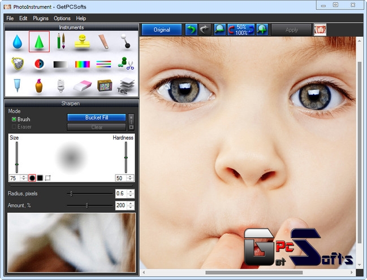This screenshot has width=367, height=280.
Task: Choose the dotted selection brush shape
Action: point(48,178)
